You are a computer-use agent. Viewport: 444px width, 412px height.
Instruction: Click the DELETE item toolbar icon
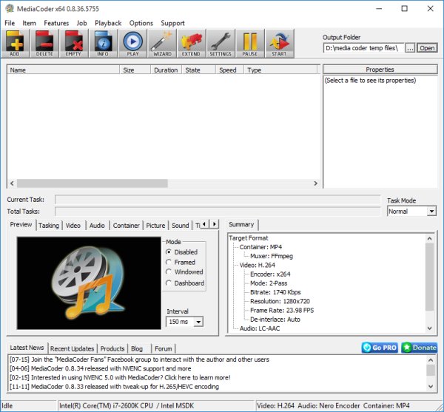(x=44, y=44)
